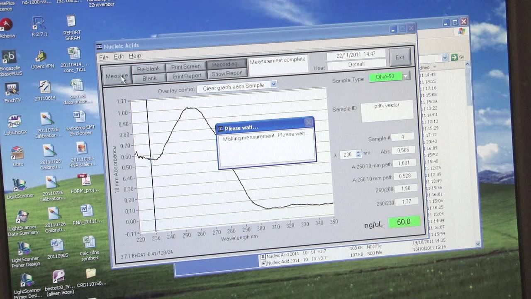Click the date field 22/11/2011 14:47
The width and height of the screenshot is (531, 299).
356,54
